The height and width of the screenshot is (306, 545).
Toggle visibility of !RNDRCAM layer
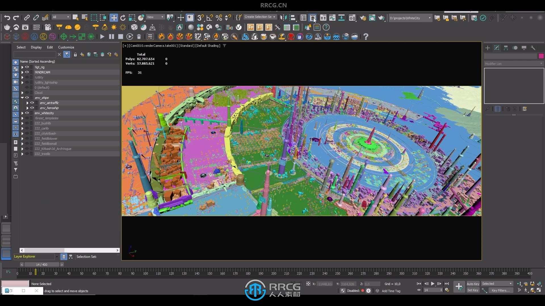27,72
